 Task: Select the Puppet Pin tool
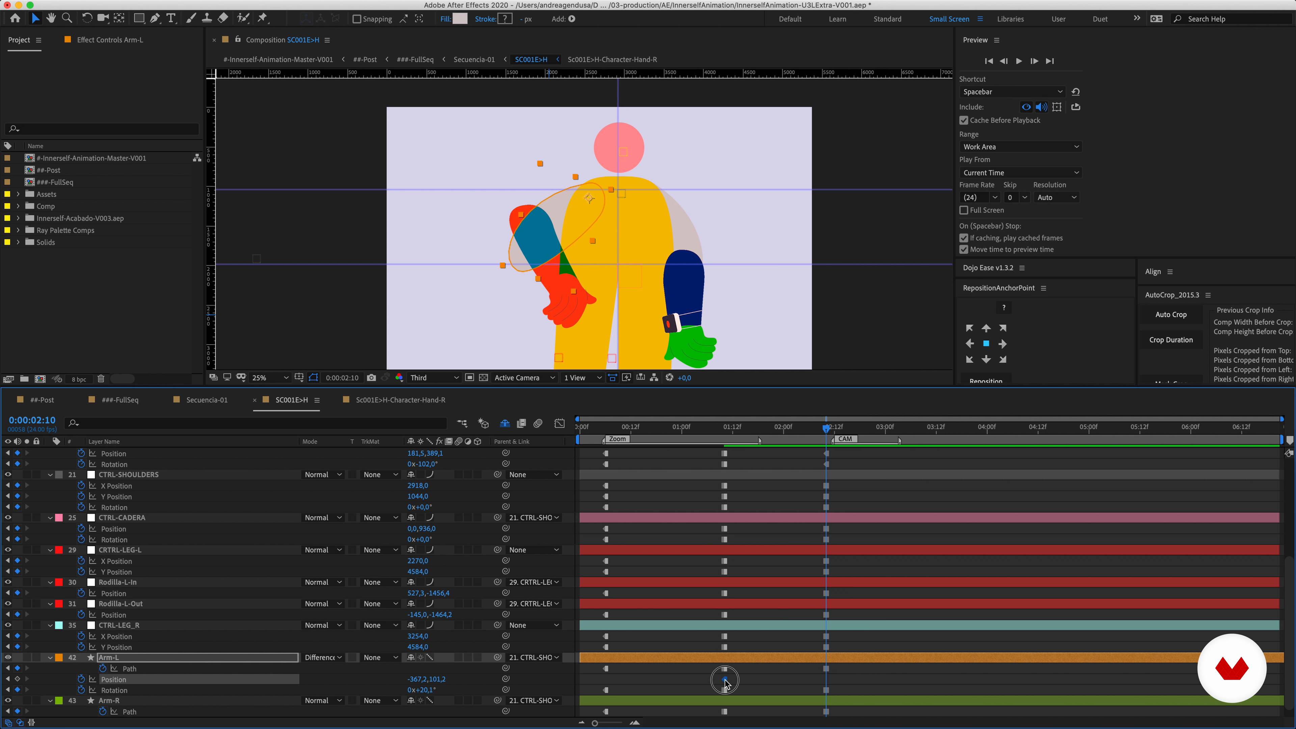263,19
